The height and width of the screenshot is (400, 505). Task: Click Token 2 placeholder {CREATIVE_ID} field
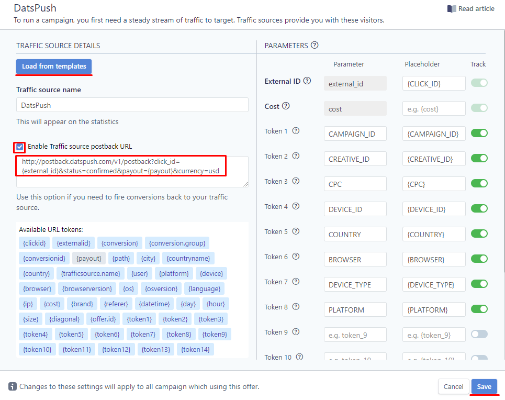434,159
